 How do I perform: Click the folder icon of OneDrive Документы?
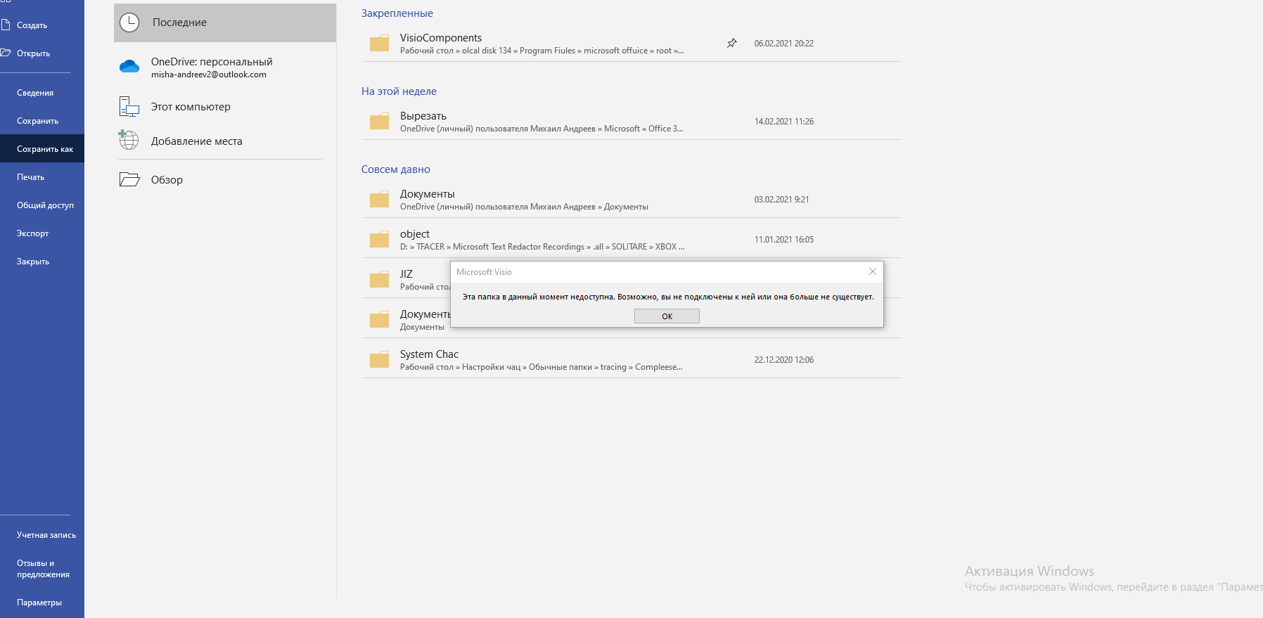[380, 200]
